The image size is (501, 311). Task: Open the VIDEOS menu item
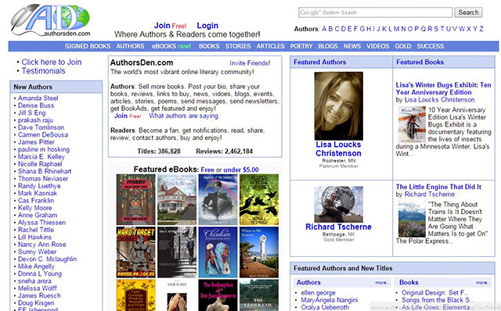click(x=377, y=46)
